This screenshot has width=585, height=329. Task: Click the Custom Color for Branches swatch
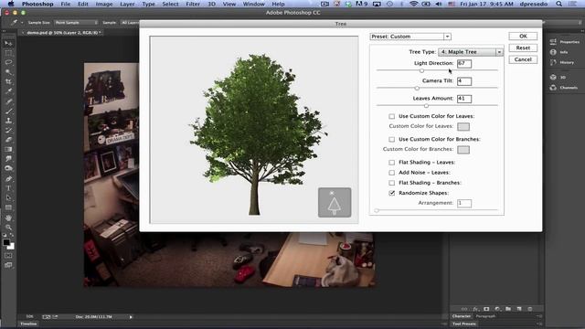[x=463, y=150]
